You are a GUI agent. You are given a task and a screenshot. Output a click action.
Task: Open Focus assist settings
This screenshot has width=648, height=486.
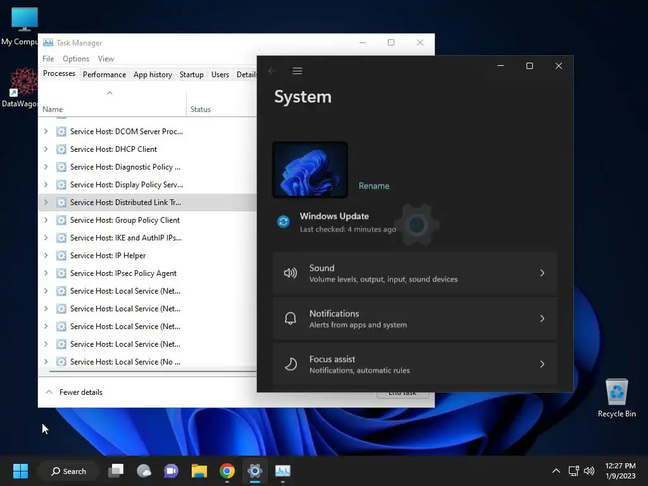pos(415,364)
